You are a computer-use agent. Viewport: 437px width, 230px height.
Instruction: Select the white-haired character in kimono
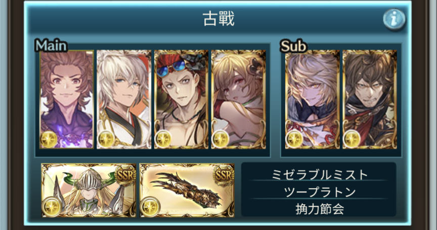[x=124, y=99]
